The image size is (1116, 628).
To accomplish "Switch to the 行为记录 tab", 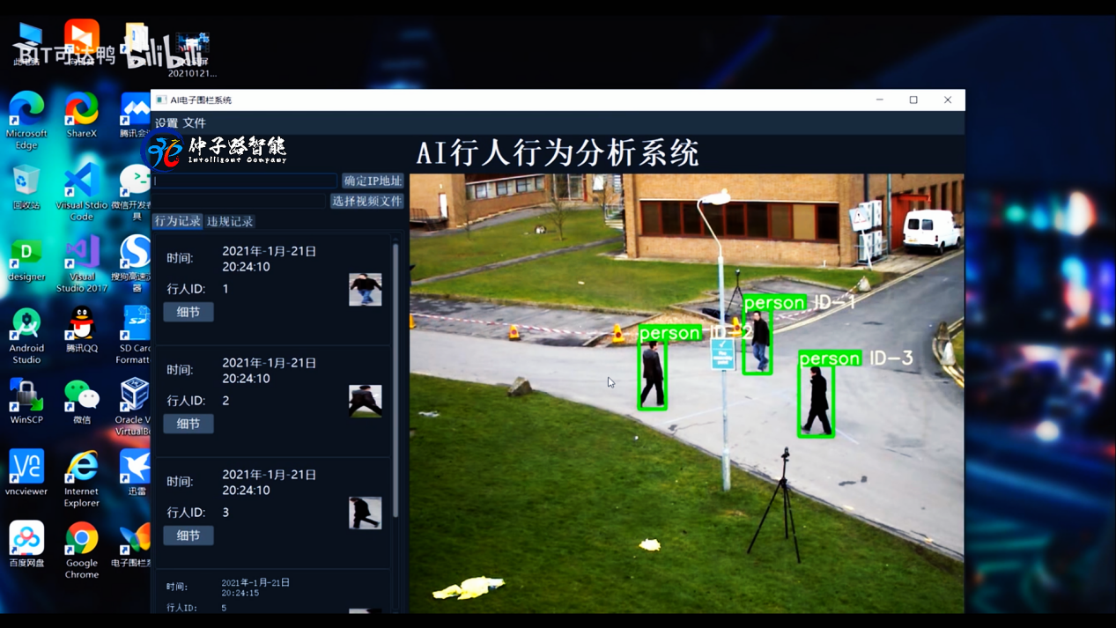I will [177, 221].
